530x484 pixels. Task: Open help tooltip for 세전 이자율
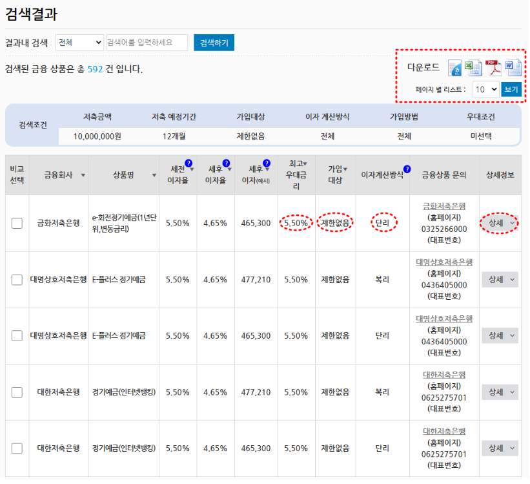coord(189,163)
